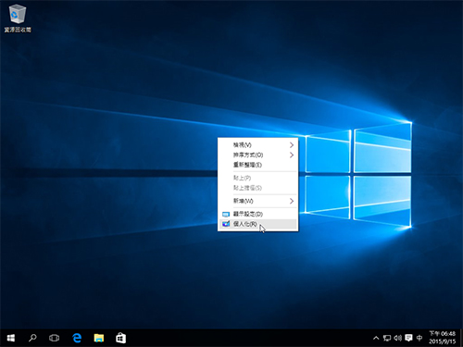Launch Microsoft Edge from the taskbar
This screenshot has width=463, height=347.
[x=77, y=339]
